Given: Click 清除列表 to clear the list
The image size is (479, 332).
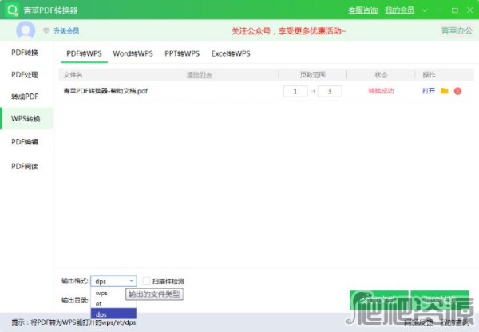Looking at the screenshot, I should pyautogui.click(x=200, y=75).
